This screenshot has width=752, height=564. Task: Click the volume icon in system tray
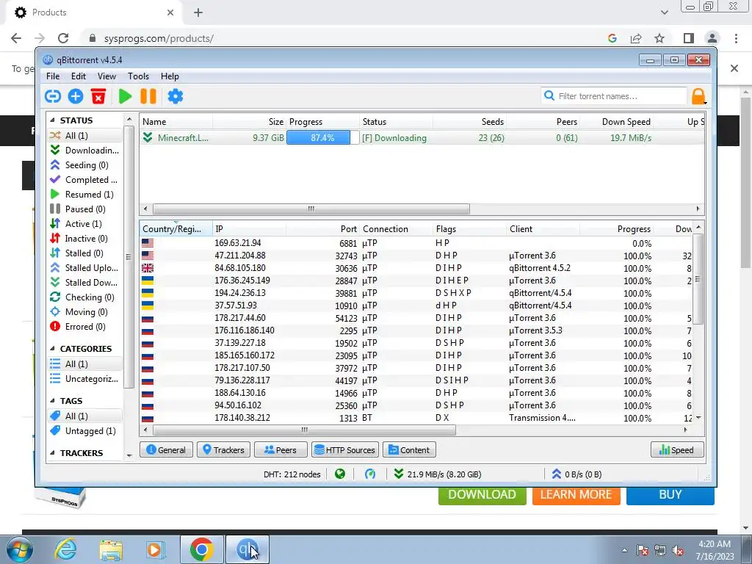click(x=678, y=550)
